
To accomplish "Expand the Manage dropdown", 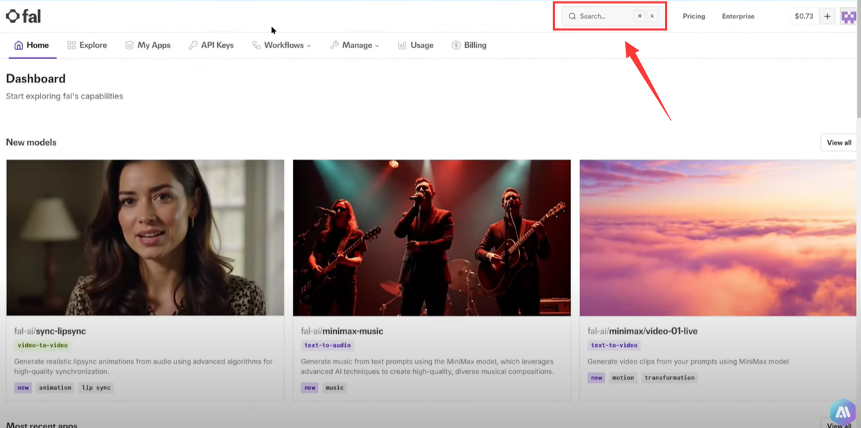I will tap(354, 45).
